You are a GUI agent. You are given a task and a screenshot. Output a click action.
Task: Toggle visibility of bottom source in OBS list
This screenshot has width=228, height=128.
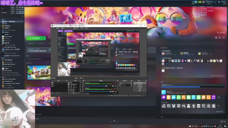tap(80, 91)
